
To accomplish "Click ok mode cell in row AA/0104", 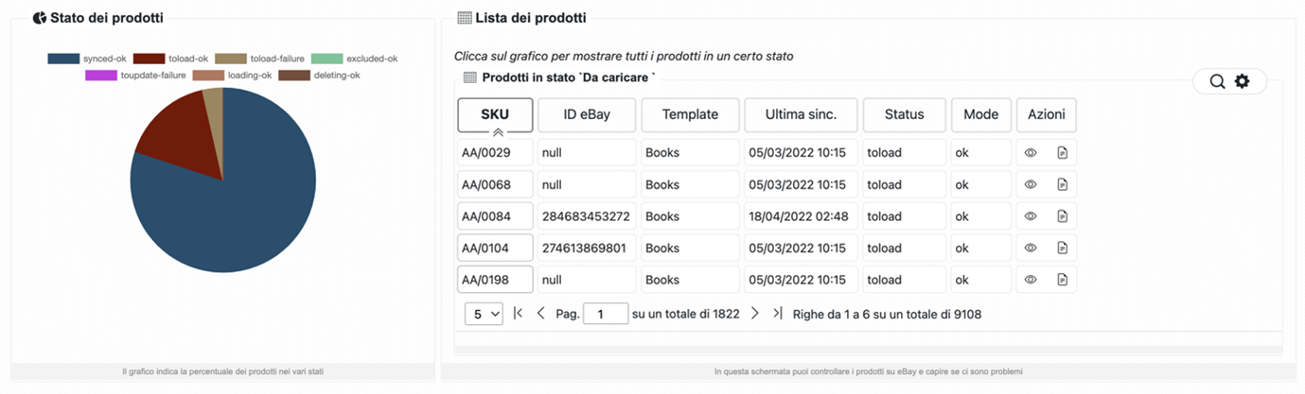I will (980, 248).
